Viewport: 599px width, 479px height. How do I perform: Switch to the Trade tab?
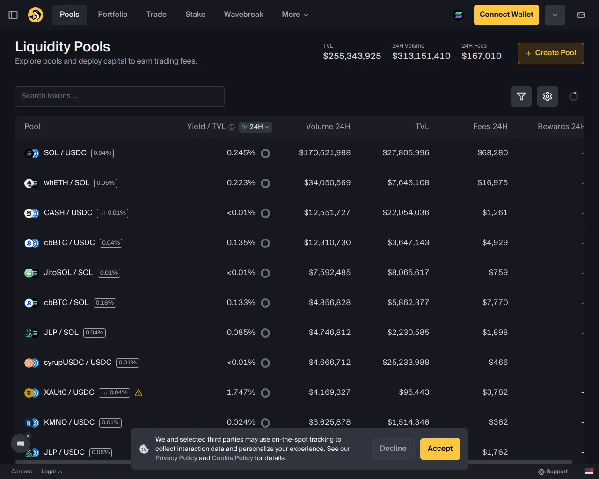156,15
